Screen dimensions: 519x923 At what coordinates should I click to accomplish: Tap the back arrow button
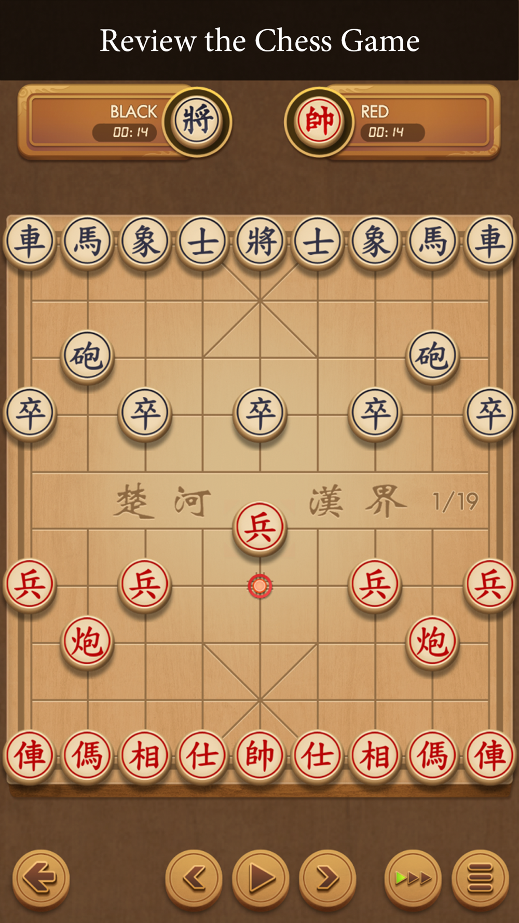41,878
